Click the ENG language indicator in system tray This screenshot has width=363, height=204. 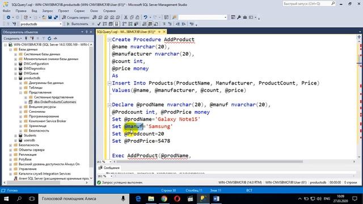[327, 199]
